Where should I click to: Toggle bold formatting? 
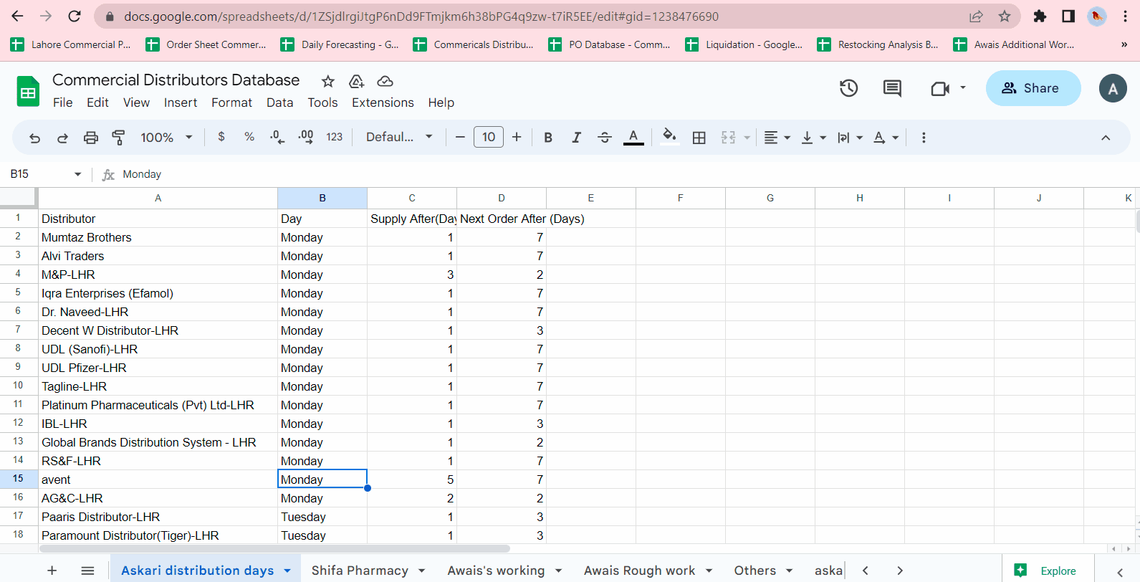(x=548, y=138)
